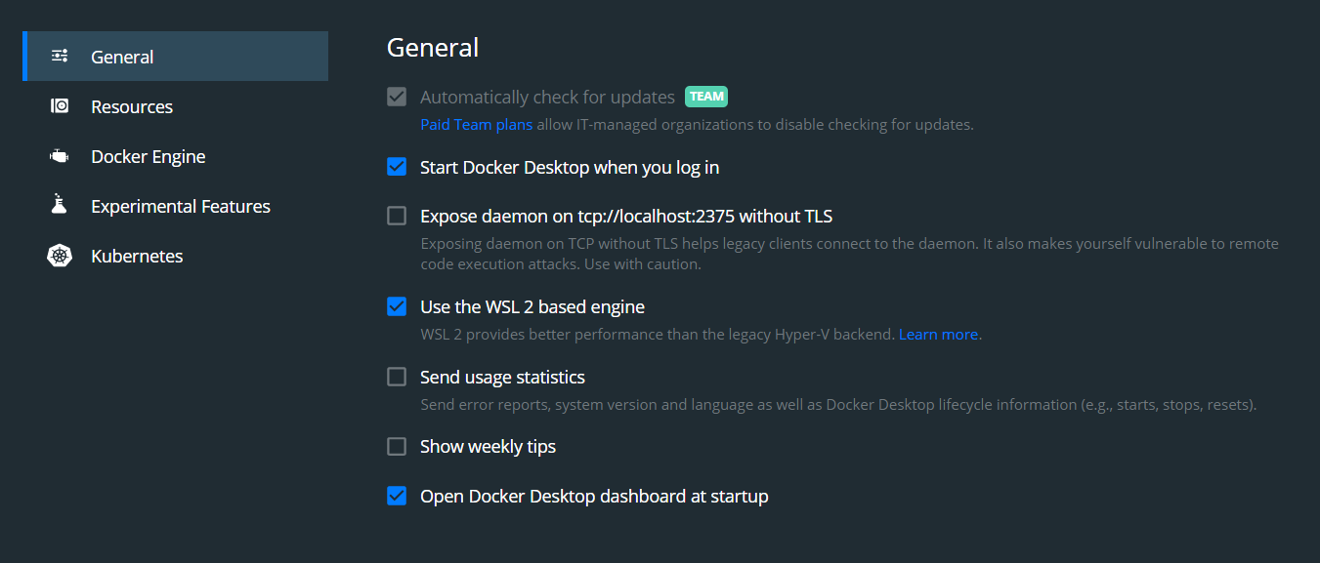Open Experimental Features settings

181,205
